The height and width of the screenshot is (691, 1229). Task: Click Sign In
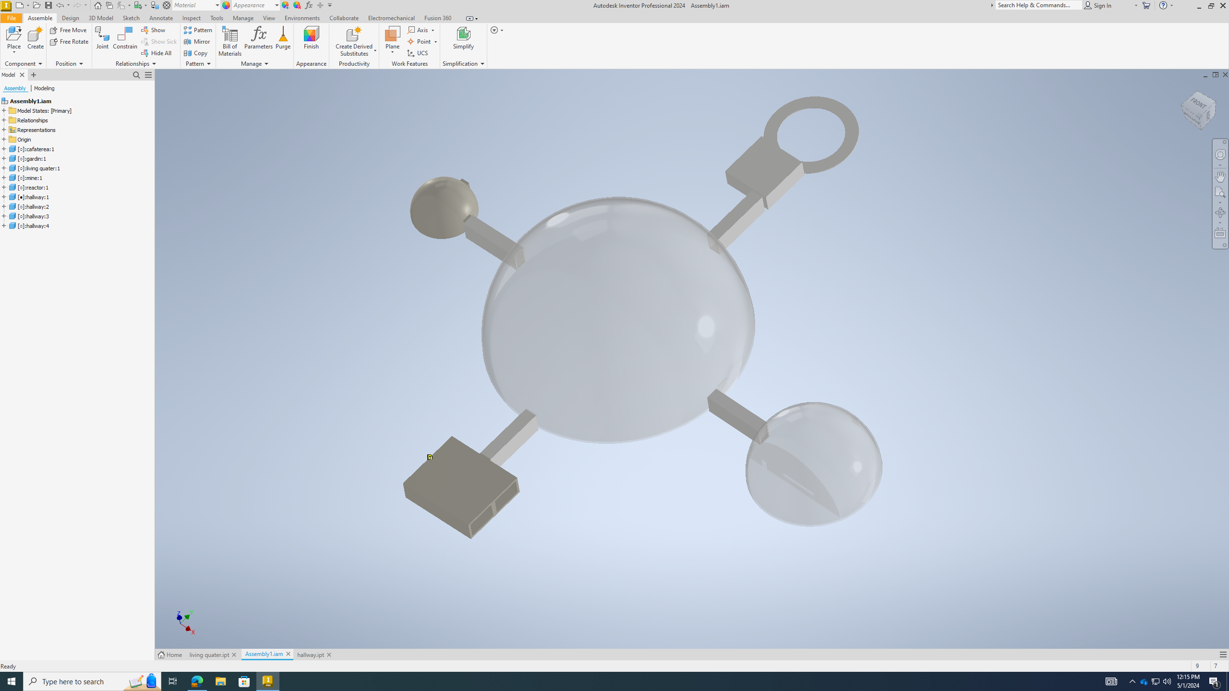point(1098,5)
